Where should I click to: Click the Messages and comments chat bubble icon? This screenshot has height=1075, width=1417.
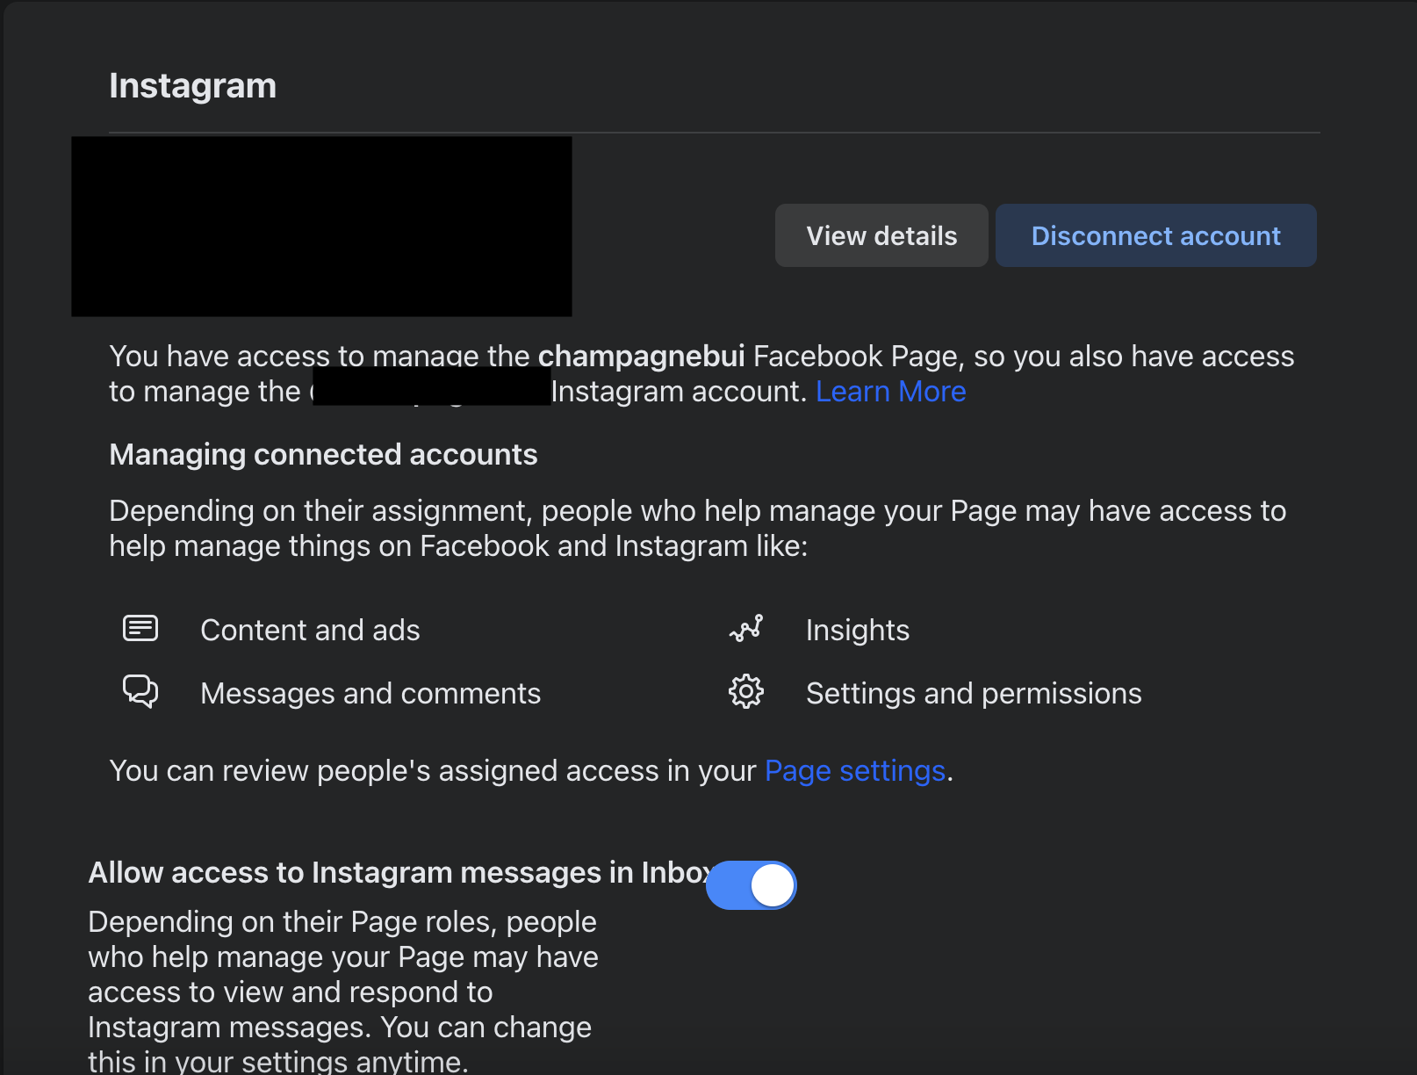pos(140,691)
